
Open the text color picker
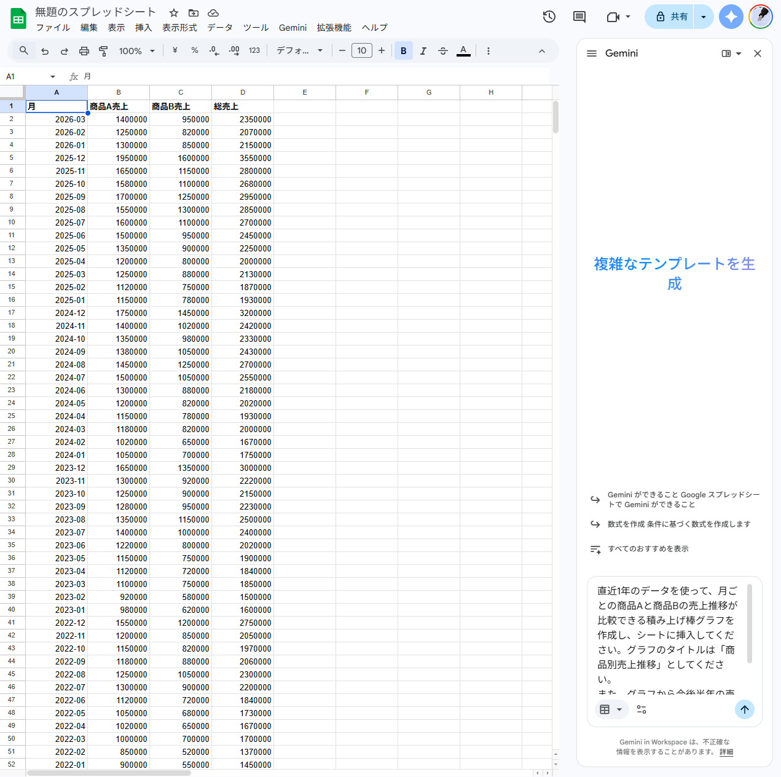pos(463,51)
